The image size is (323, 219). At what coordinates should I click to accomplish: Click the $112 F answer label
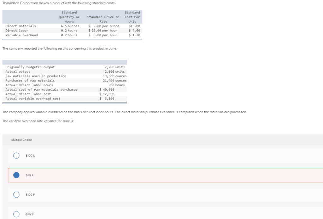30,214
